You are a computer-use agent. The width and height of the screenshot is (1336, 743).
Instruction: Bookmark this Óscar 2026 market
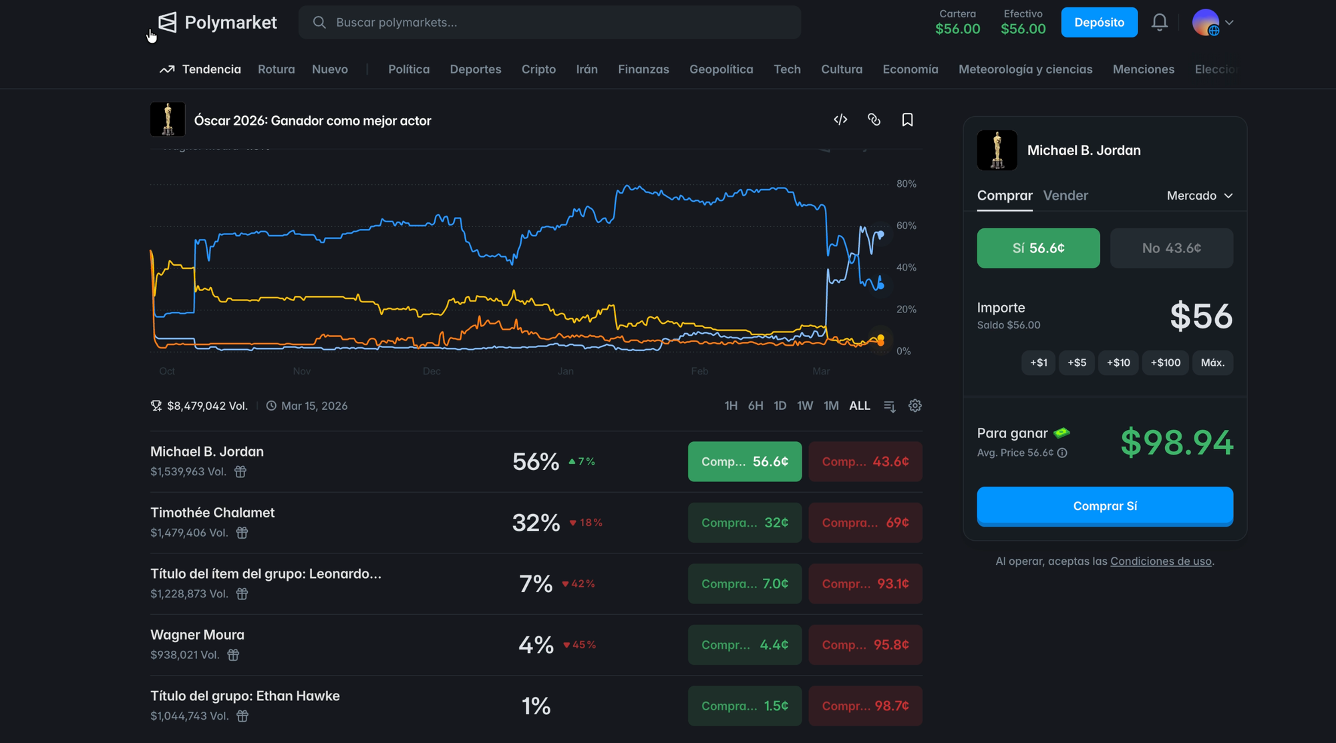pos(907,119)
